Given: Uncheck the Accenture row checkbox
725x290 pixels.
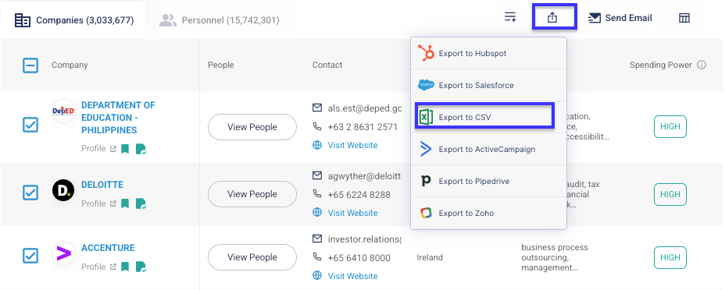Looking at the screenshot, I should 30,256.
